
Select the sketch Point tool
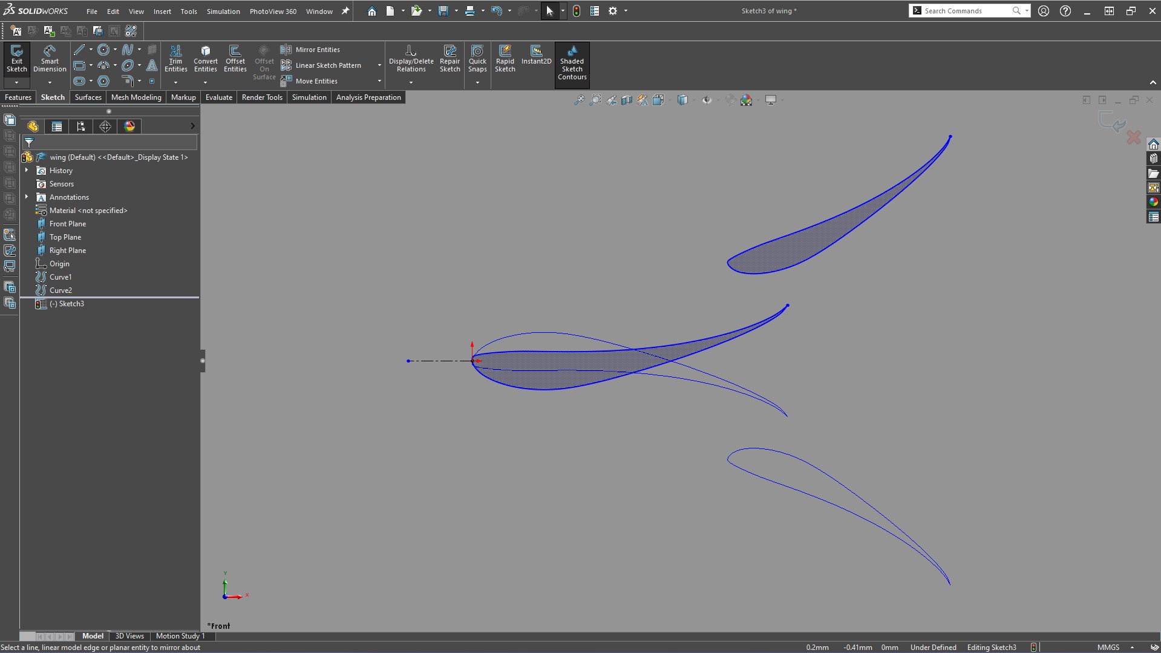click(152, 81)
